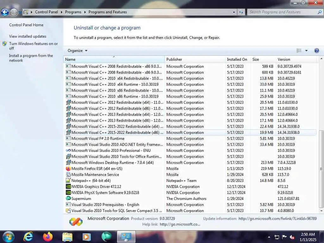This screenshot has height=243, width=324.
Task: Expand arrow before Control Panel breadcrumb
Action: [x=32, y=12]
